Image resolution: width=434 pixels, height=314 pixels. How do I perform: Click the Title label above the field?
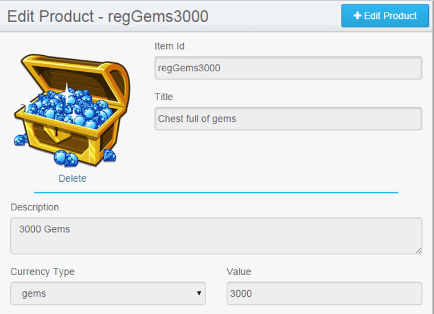(163, 97)
